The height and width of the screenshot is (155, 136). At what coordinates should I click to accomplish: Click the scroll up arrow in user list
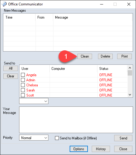[x=130, y=68]
